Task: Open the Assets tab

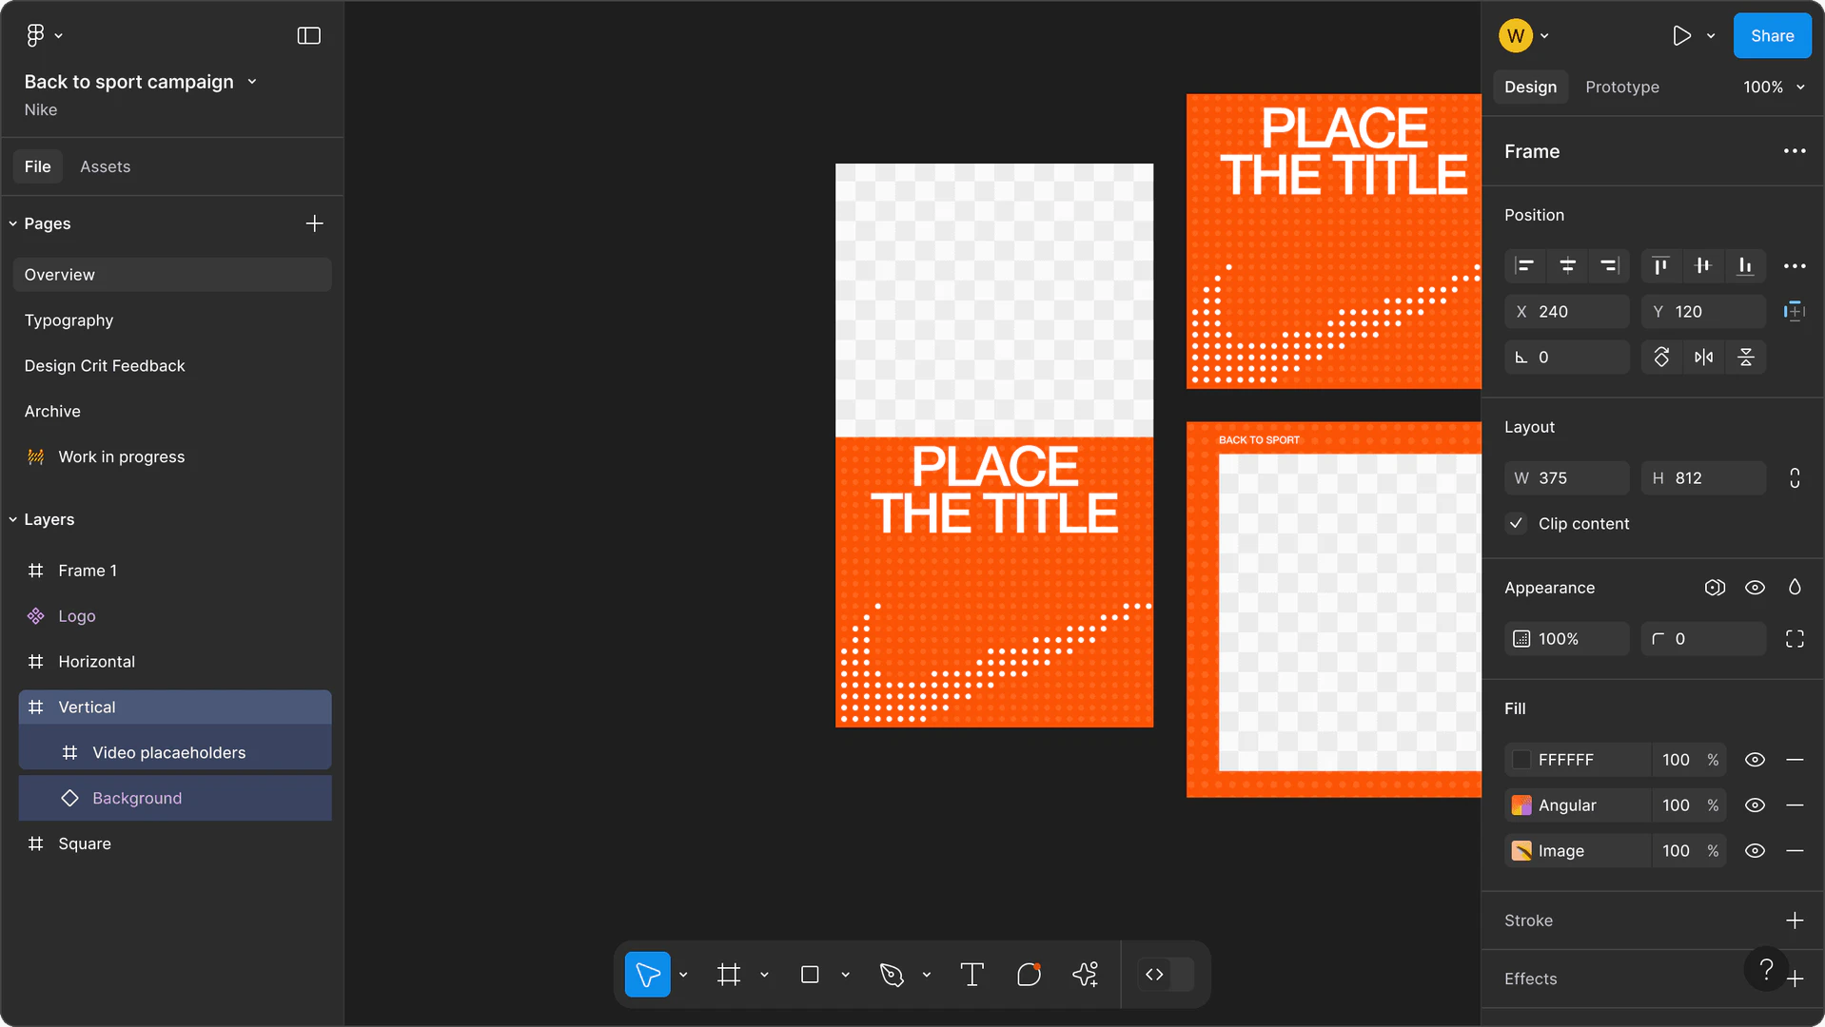Action: point(105,166)
